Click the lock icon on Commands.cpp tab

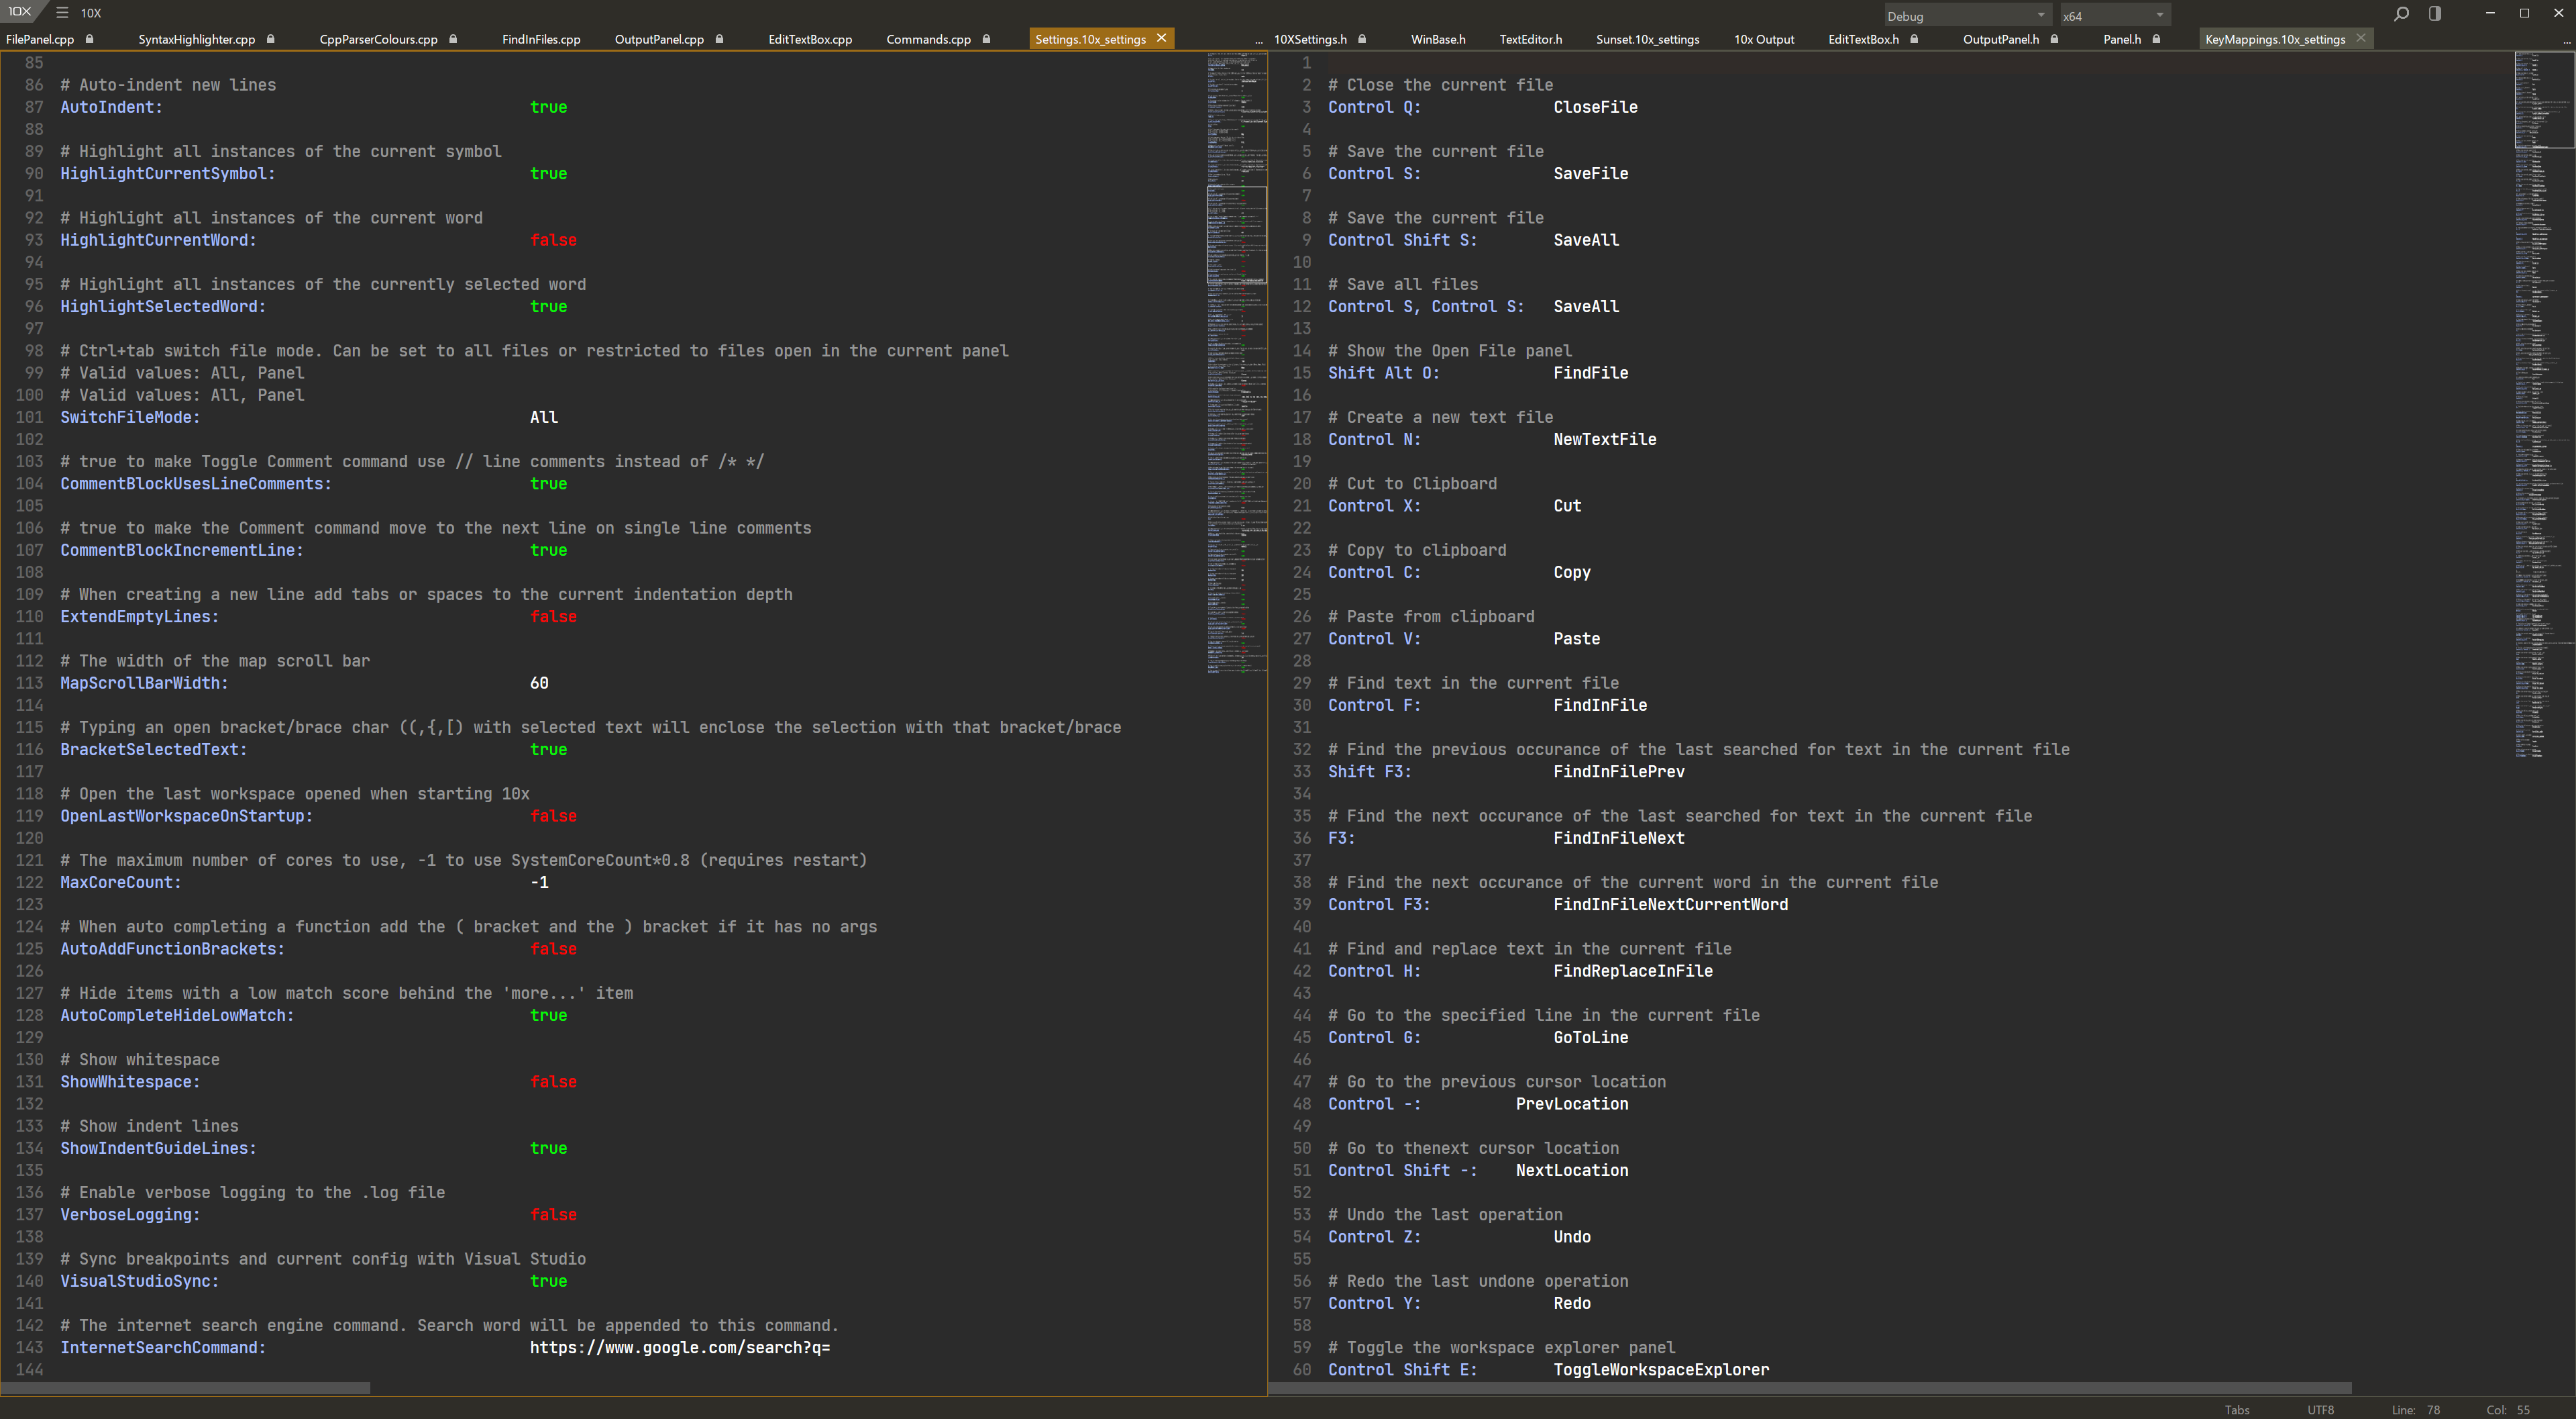tap(986, 39)
